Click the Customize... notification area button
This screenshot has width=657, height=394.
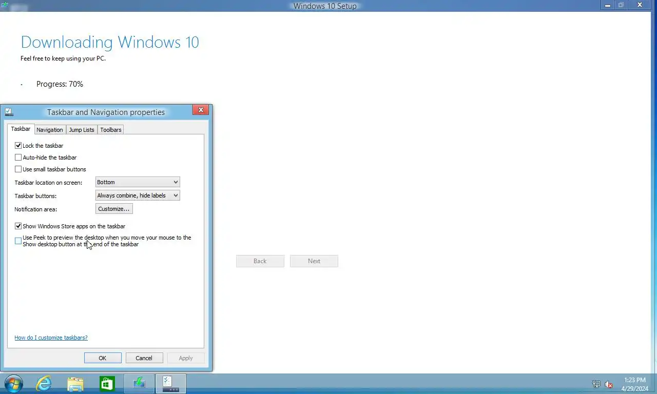point(114,209)
